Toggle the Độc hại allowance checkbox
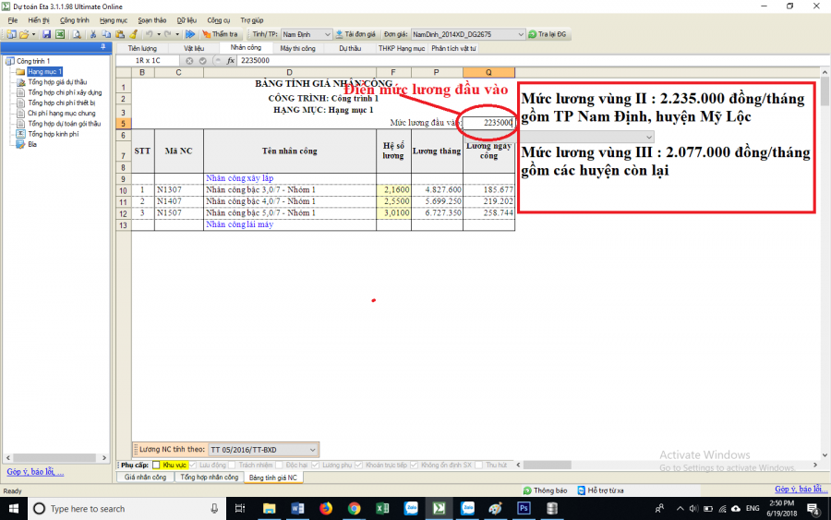Screen dimensions: 831x520 point(280,465)
